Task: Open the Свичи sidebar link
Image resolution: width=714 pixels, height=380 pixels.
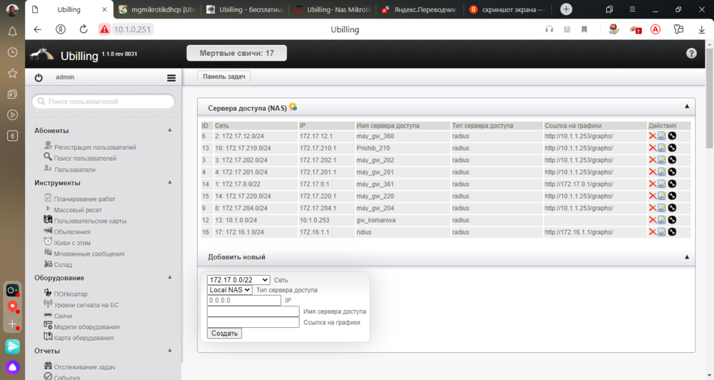Action: click(63, 315)
